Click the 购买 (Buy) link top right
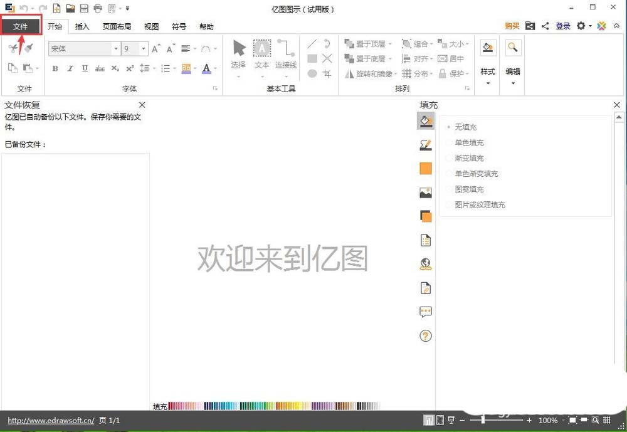 (x=511, y=26)
